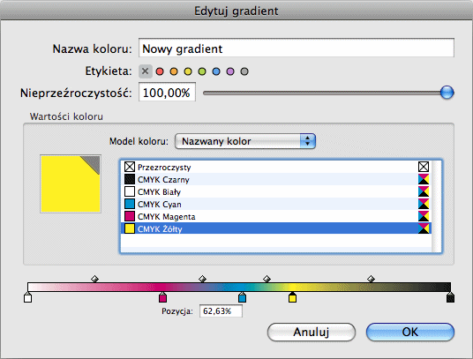Choose the red label dot
The width and height of the screenshot is (473, 359).
coord(160,71)
